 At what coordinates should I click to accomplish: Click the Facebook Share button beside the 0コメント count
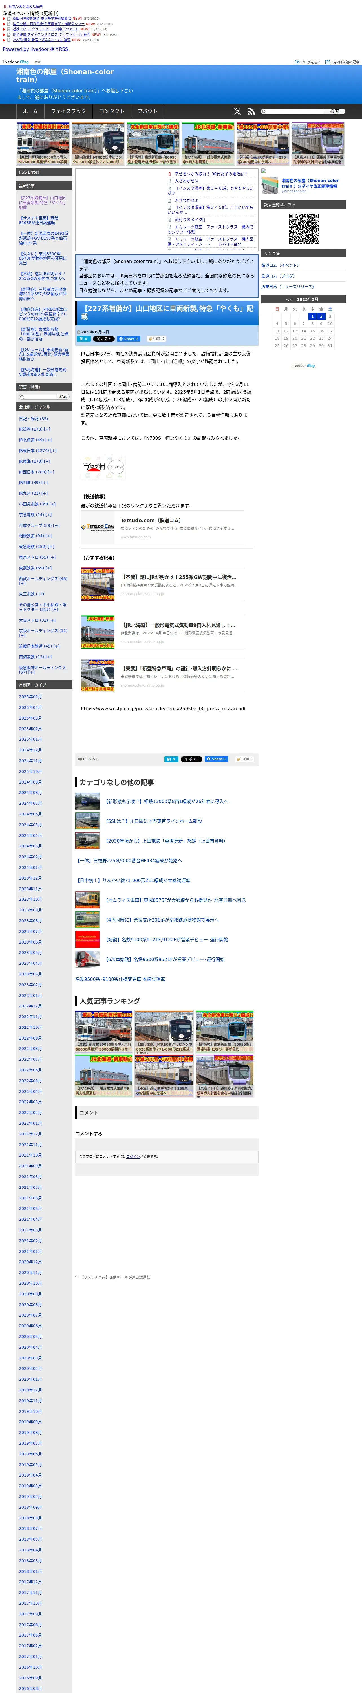[216, 759]
